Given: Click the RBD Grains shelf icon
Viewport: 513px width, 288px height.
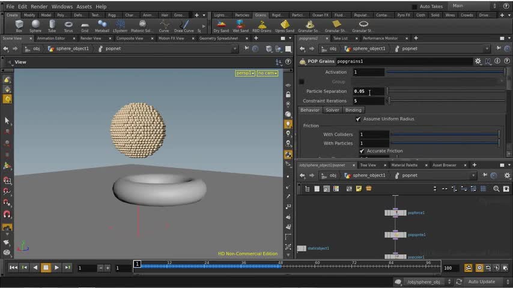Looking at the screenshot, I should [x=261, y=26].
